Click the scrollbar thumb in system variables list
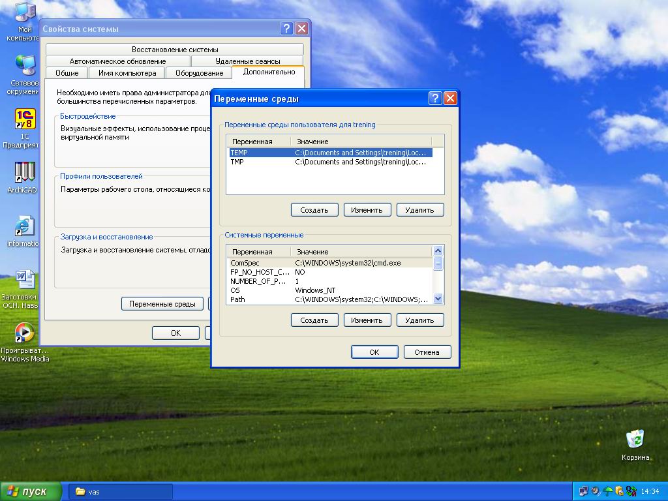668x501 pixels. (438, 264)
